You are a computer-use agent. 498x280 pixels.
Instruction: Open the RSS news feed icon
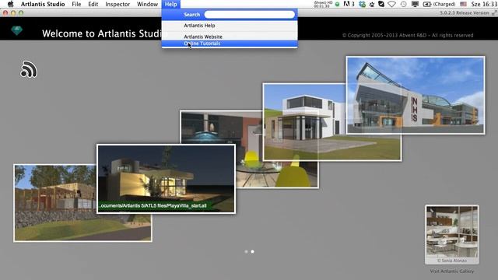(x=29, y=69)
